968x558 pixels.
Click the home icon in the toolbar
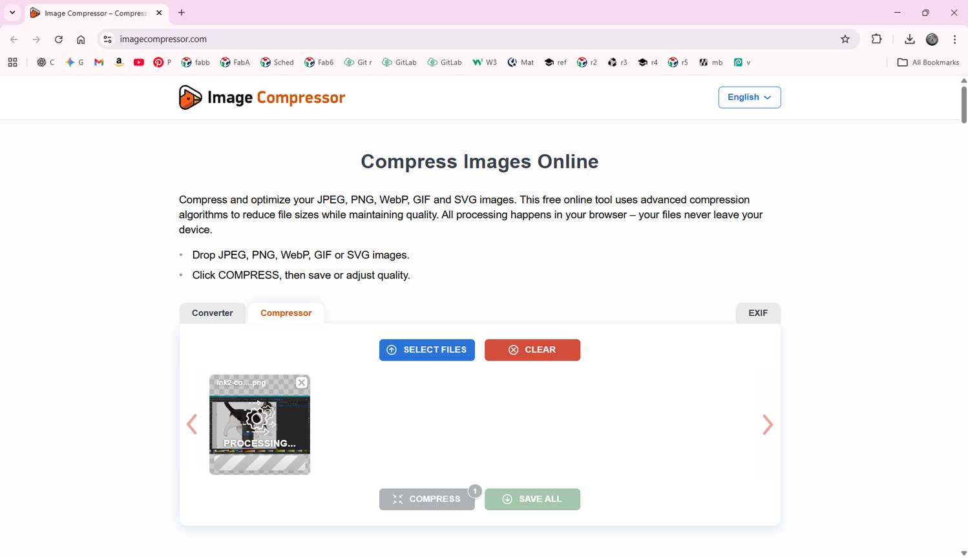(80, 39)
